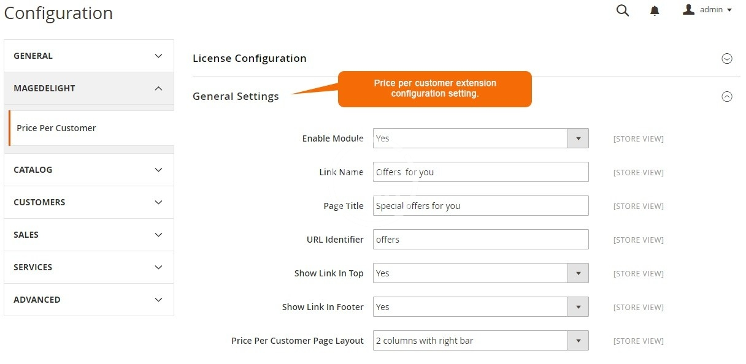746x364 pixels.
Task: Focus the Page Title input field
Action: (480, 206)
